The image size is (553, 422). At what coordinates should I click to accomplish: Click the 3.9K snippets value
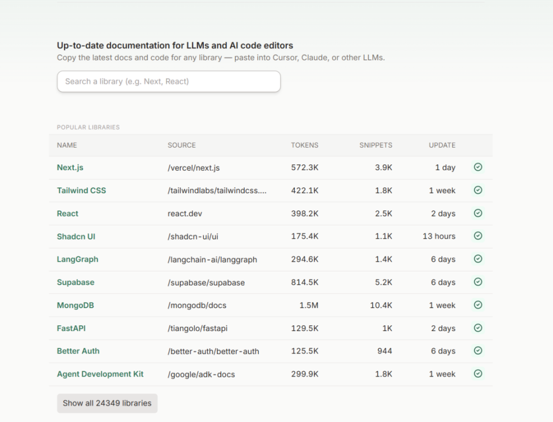click(384, 167)
